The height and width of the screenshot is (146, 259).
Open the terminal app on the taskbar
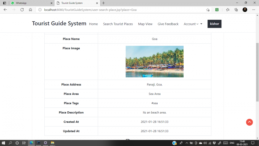click(39, 143)
